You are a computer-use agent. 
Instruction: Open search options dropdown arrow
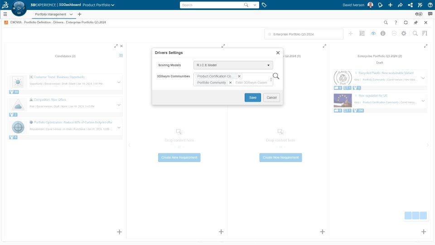click(255, 5)
